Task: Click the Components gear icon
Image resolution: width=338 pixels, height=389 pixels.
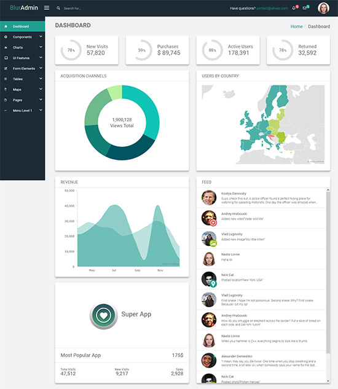Action: coord(6,37)
